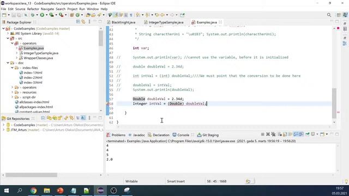Image resolution: width=349 pixels, height=196 pixels.
Task: Click the Run External Tools icon
Action: [x=61, y=15]
